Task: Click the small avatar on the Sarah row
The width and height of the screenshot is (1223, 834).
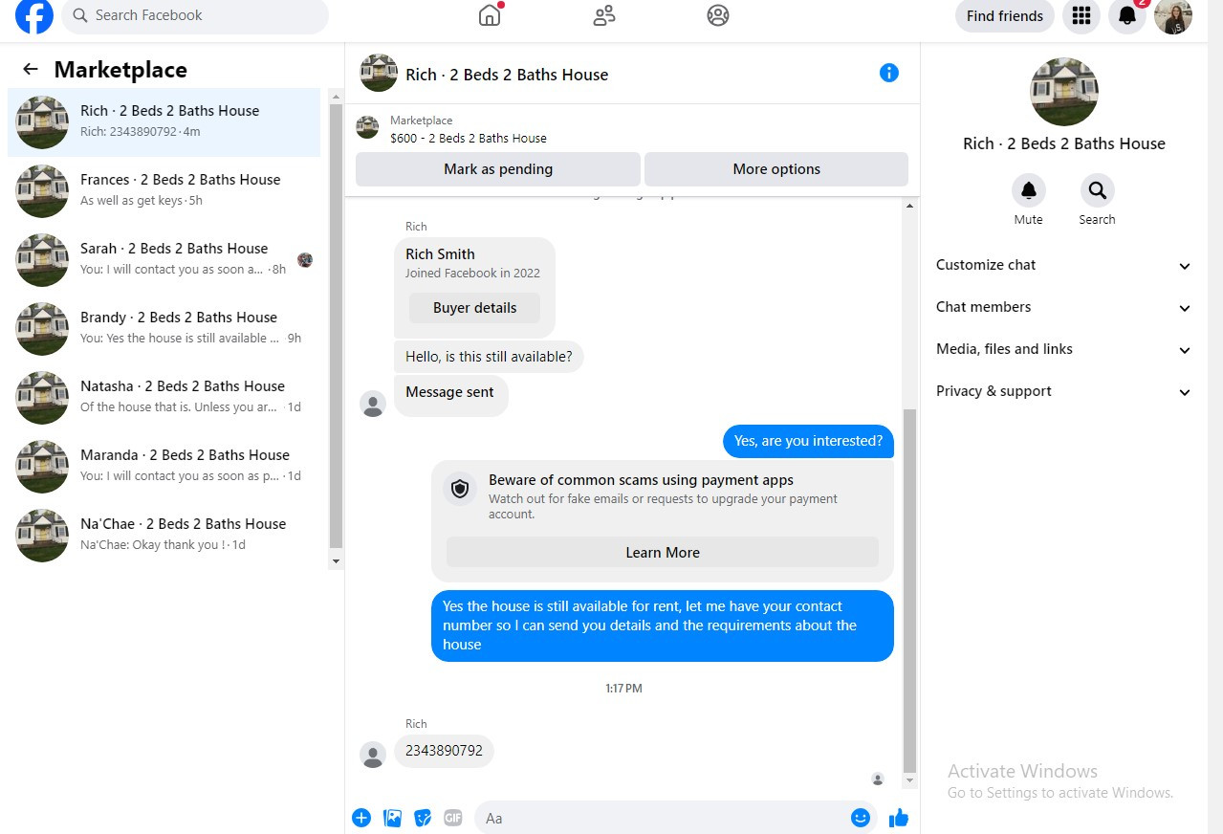Action: point(305,260)
